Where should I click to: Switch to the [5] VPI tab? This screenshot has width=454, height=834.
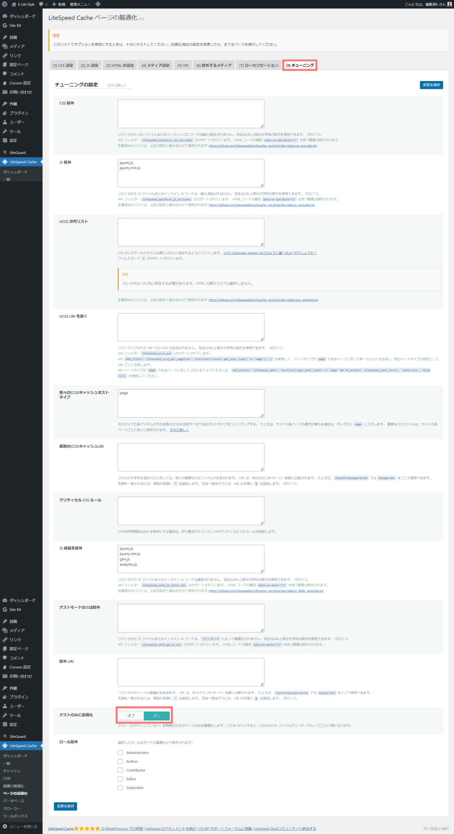click(x=183, y=65)
